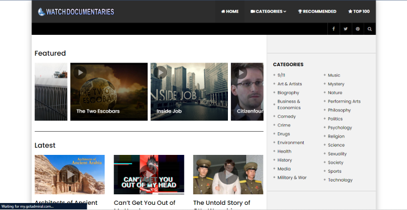The image size is (407, 210).
Task: Open the Technology category
Action: click(x=340, y=180)
